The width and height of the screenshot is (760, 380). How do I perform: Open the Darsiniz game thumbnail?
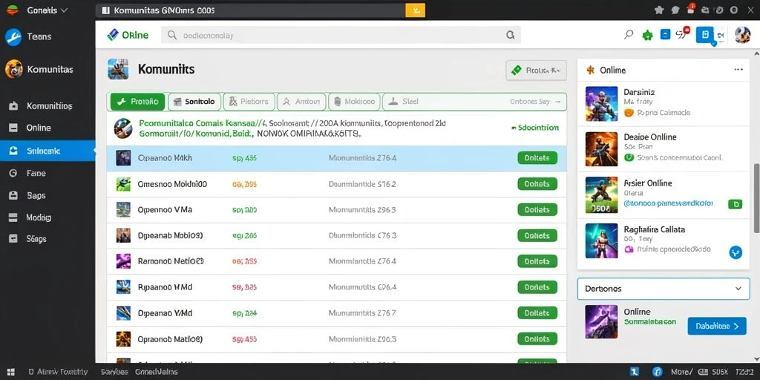point(601,103)
